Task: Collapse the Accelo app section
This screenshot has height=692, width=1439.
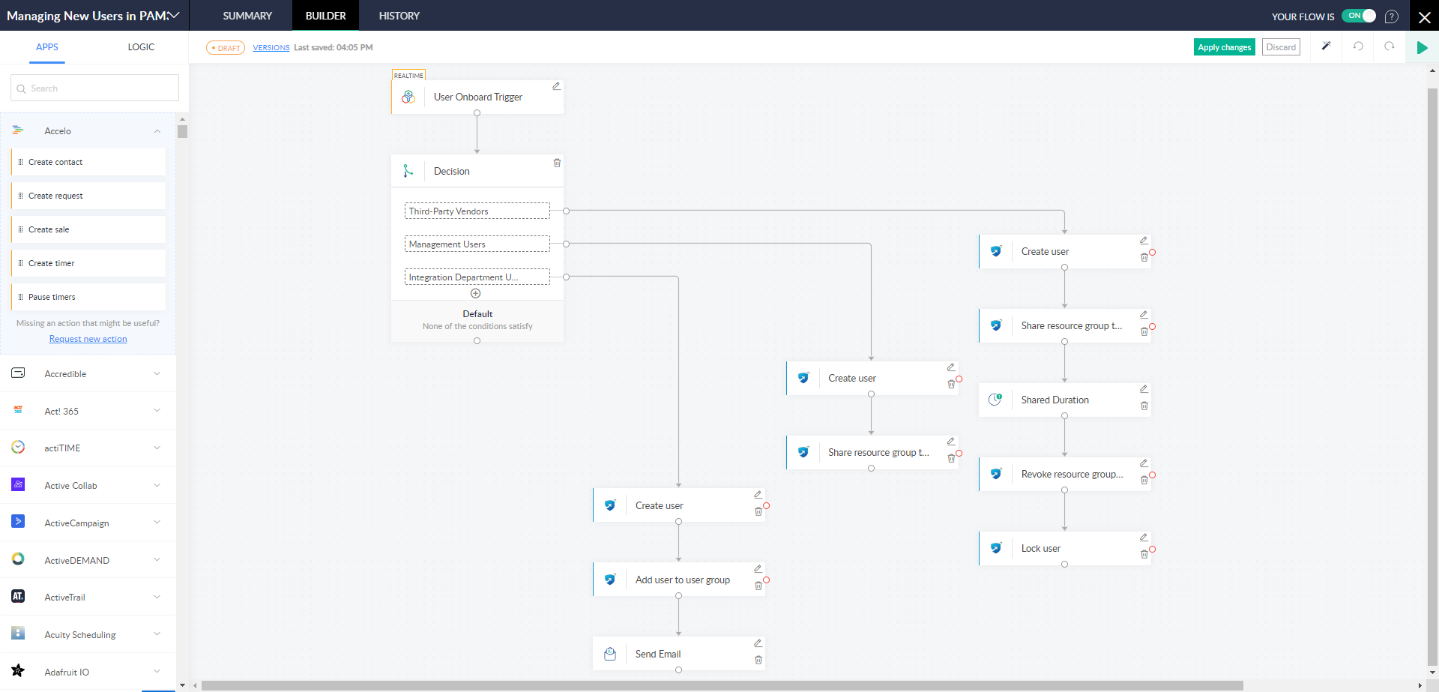Action: pos(157,130)
